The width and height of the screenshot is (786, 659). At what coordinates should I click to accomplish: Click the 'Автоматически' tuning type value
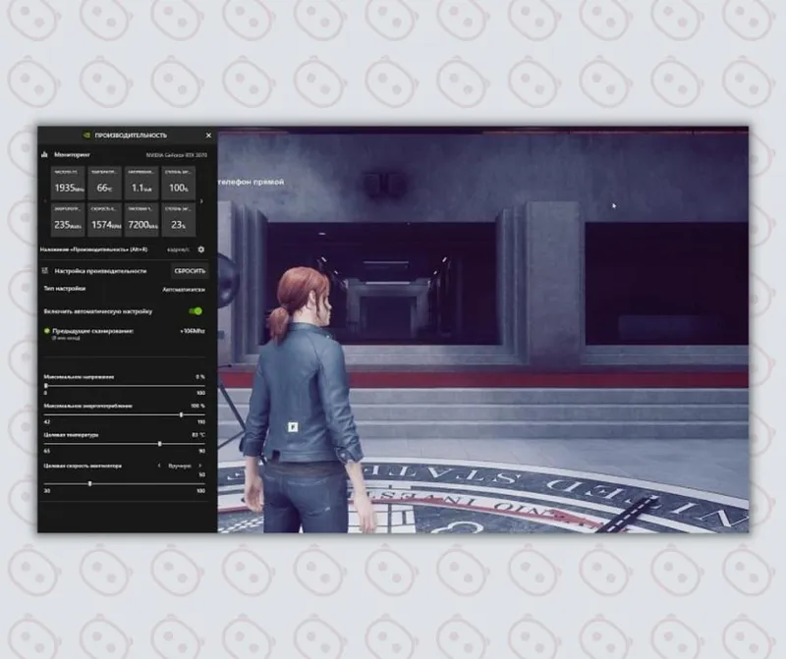pyautogui.click(x=184, y=289)
